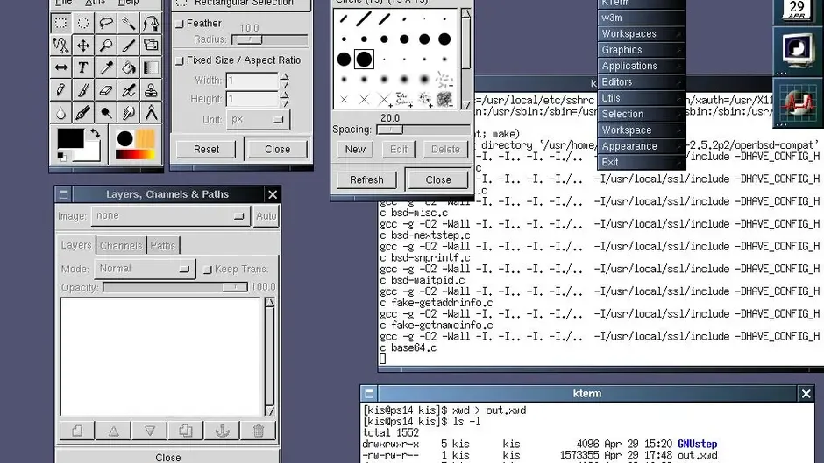
Task: Click the delete layer trash button
Action: pyautogui.click(x=259, y=431)
